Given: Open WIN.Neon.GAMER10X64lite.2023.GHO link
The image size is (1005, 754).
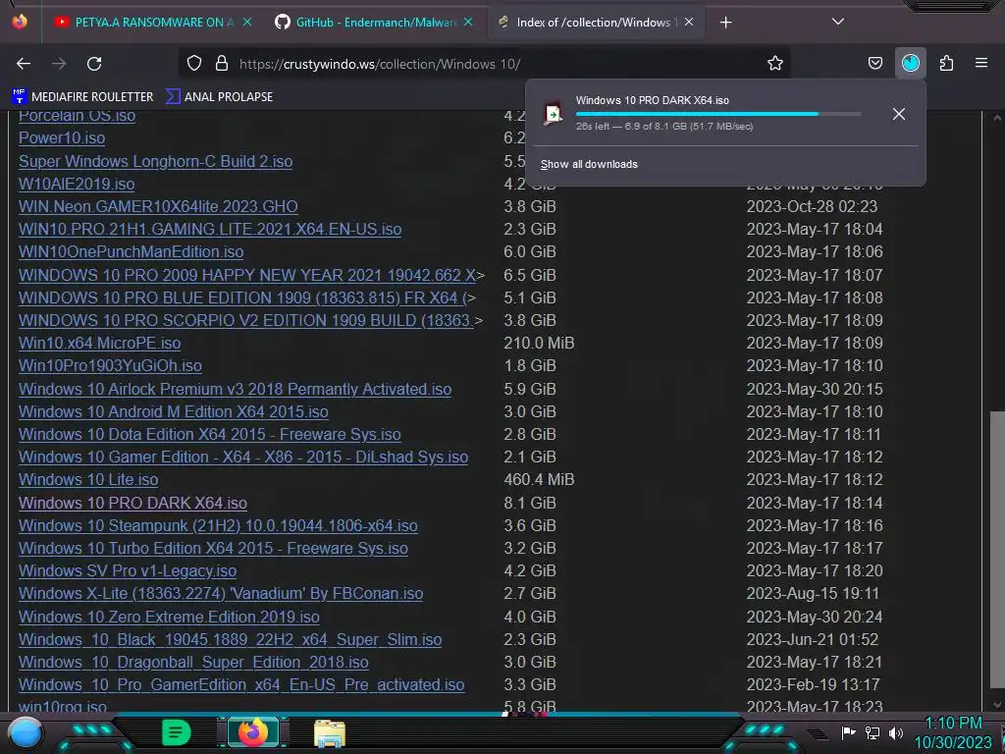Looking at the screenshot, I should (x=158, y=206).
